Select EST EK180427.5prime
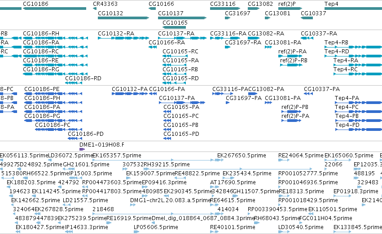 (18, 232)
